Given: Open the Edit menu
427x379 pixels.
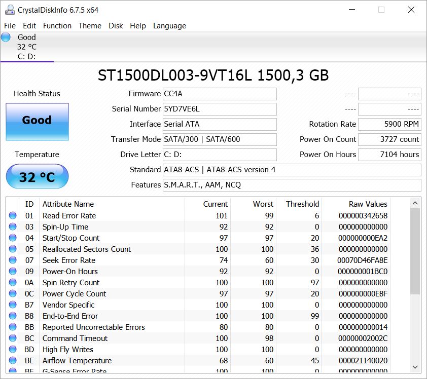Looking at the screenshot, I should [29, 25].
